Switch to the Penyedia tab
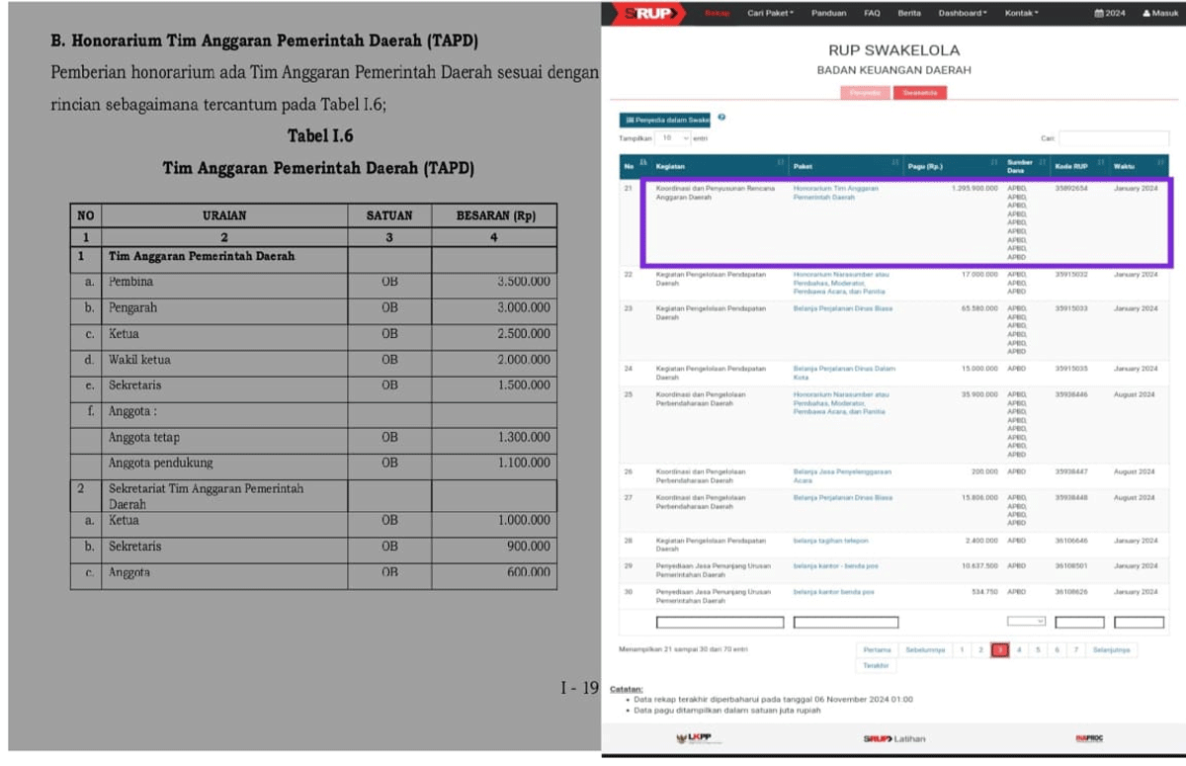This screenshot has height=766, width=1186. (x=865, y=92)
